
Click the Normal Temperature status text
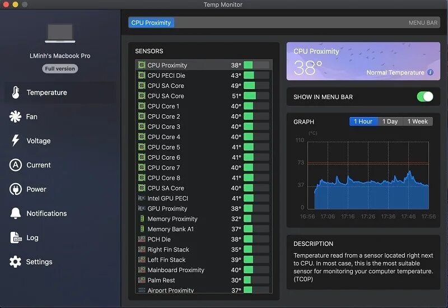tap(395, 73)
